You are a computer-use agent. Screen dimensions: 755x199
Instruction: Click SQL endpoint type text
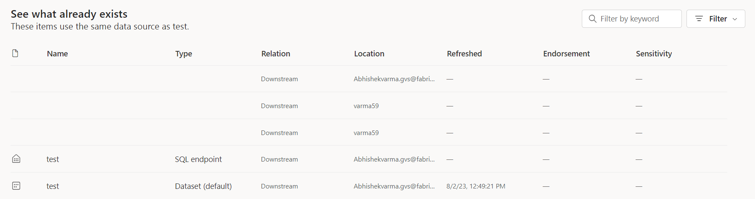(x=198, y=159)
